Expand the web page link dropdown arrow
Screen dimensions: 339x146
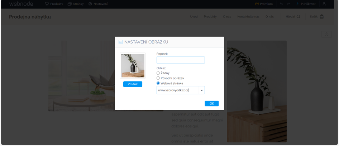pyautogui.click(x=201, y=90)
